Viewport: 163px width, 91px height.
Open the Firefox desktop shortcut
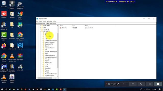click(x=4, y=46)
